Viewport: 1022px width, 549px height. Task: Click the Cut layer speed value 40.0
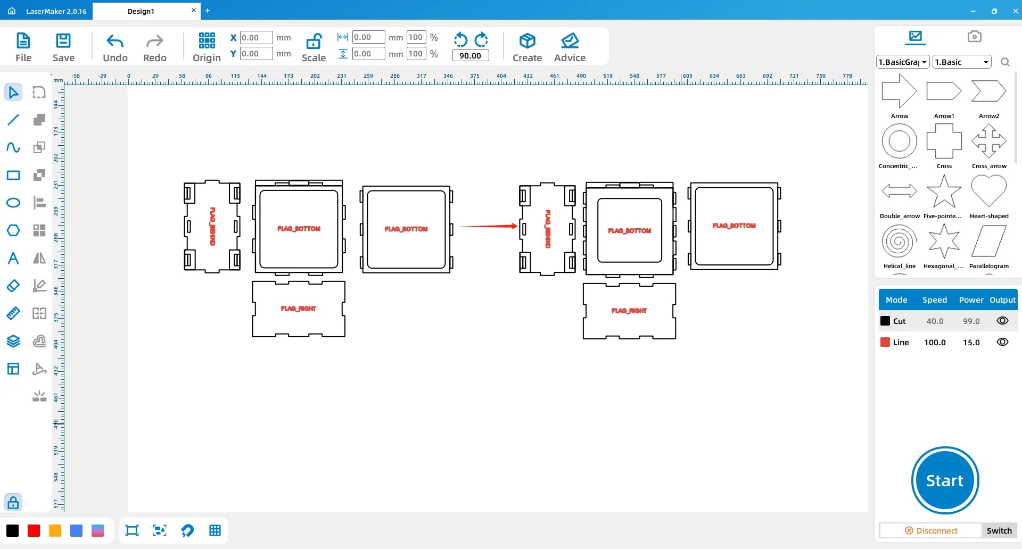click(935, 321)
